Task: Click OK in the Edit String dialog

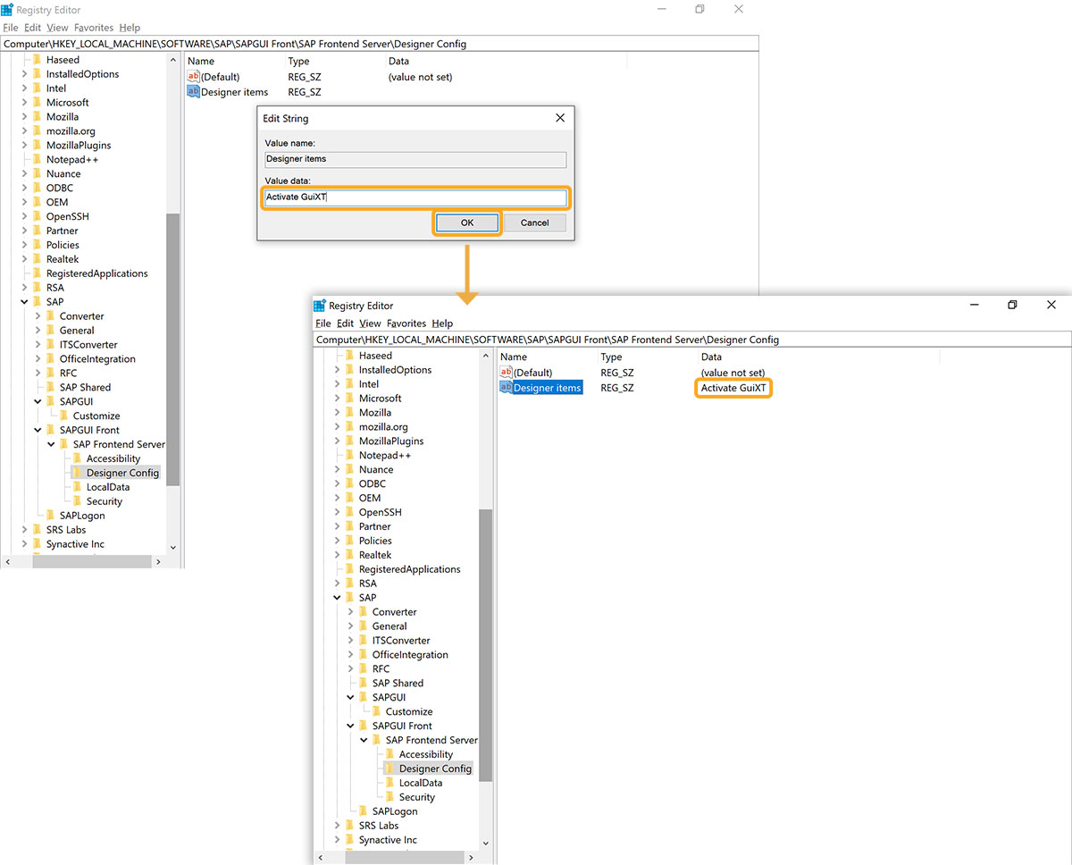Action: [x=467, y=223]
